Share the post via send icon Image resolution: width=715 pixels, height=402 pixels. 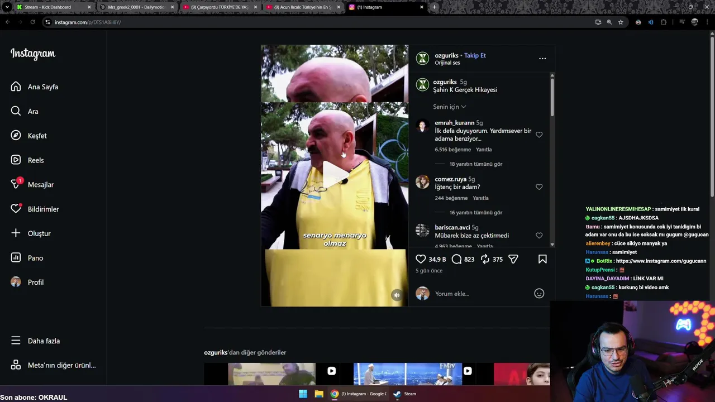coord(513,259)
